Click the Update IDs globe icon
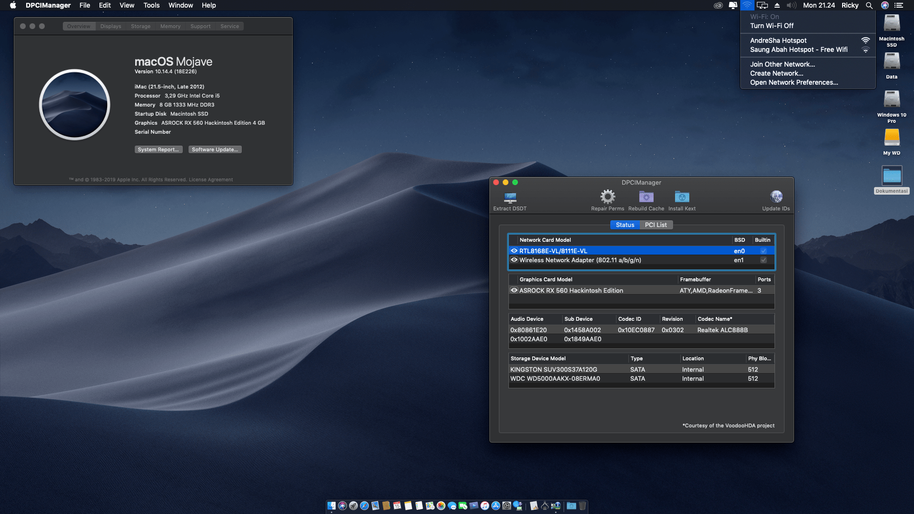 tap(776, 197)
